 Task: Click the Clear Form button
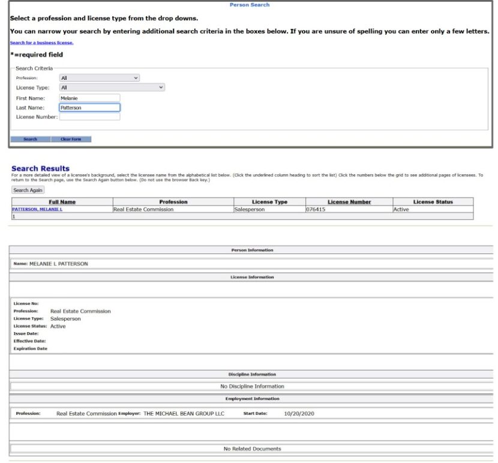coord(71,139)
